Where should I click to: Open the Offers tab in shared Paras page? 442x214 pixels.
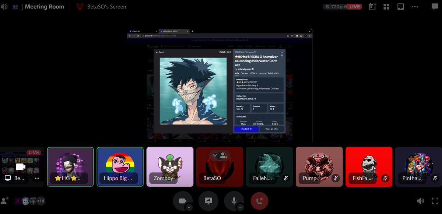tap(253, 73)
